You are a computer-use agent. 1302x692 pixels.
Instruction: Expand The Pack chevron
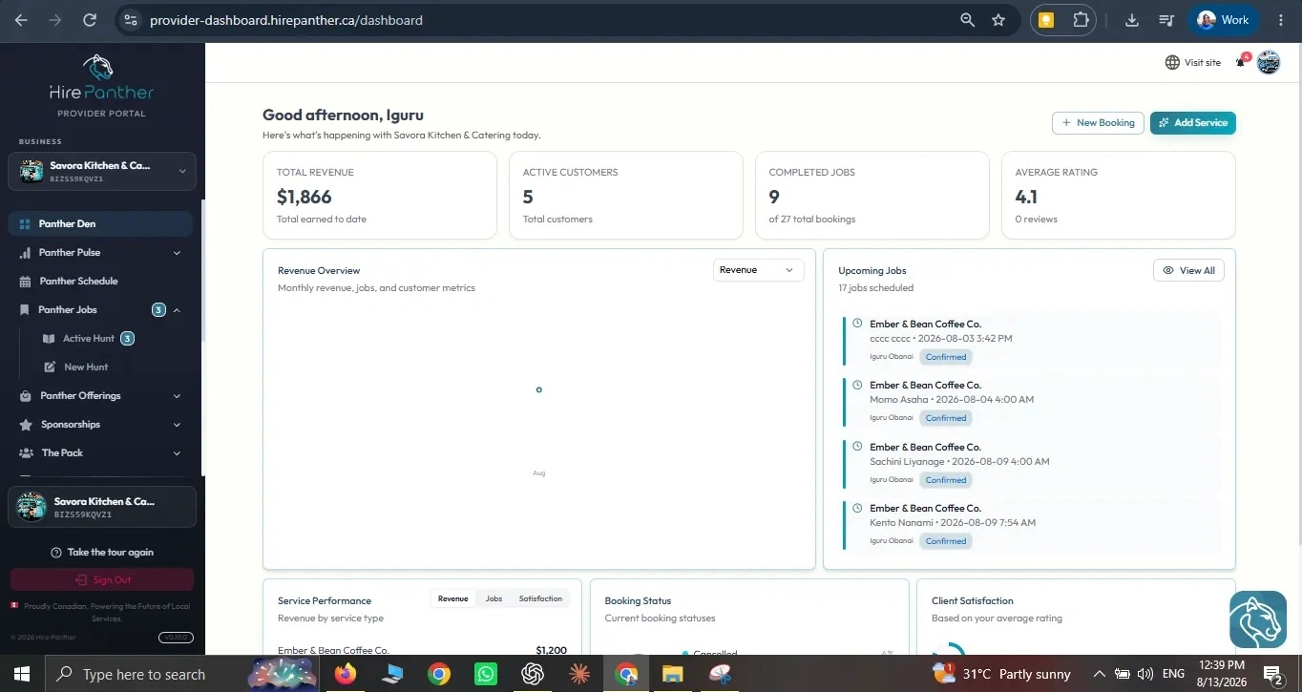[x=177, y=453]
